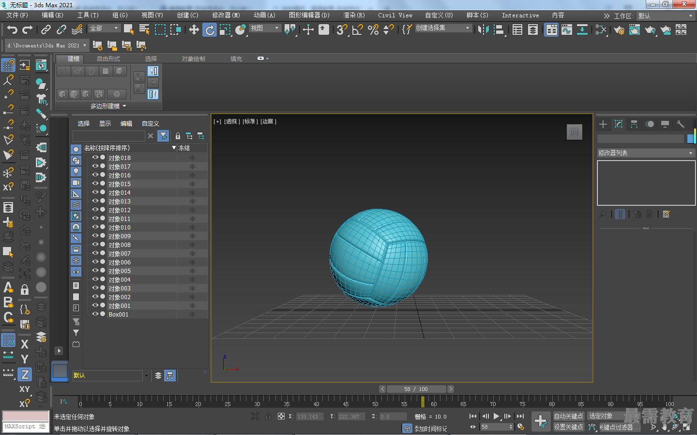Viewport: 697px width, 435px height.
Task: Toggle the 3D Snaps icon
Action: click(342, 30)
